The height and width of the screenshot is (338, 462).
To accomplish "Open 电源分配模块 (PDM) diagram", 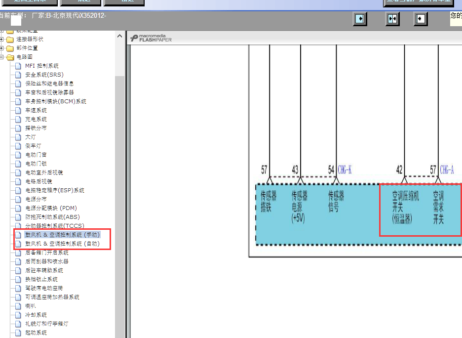I will (51, 208).
